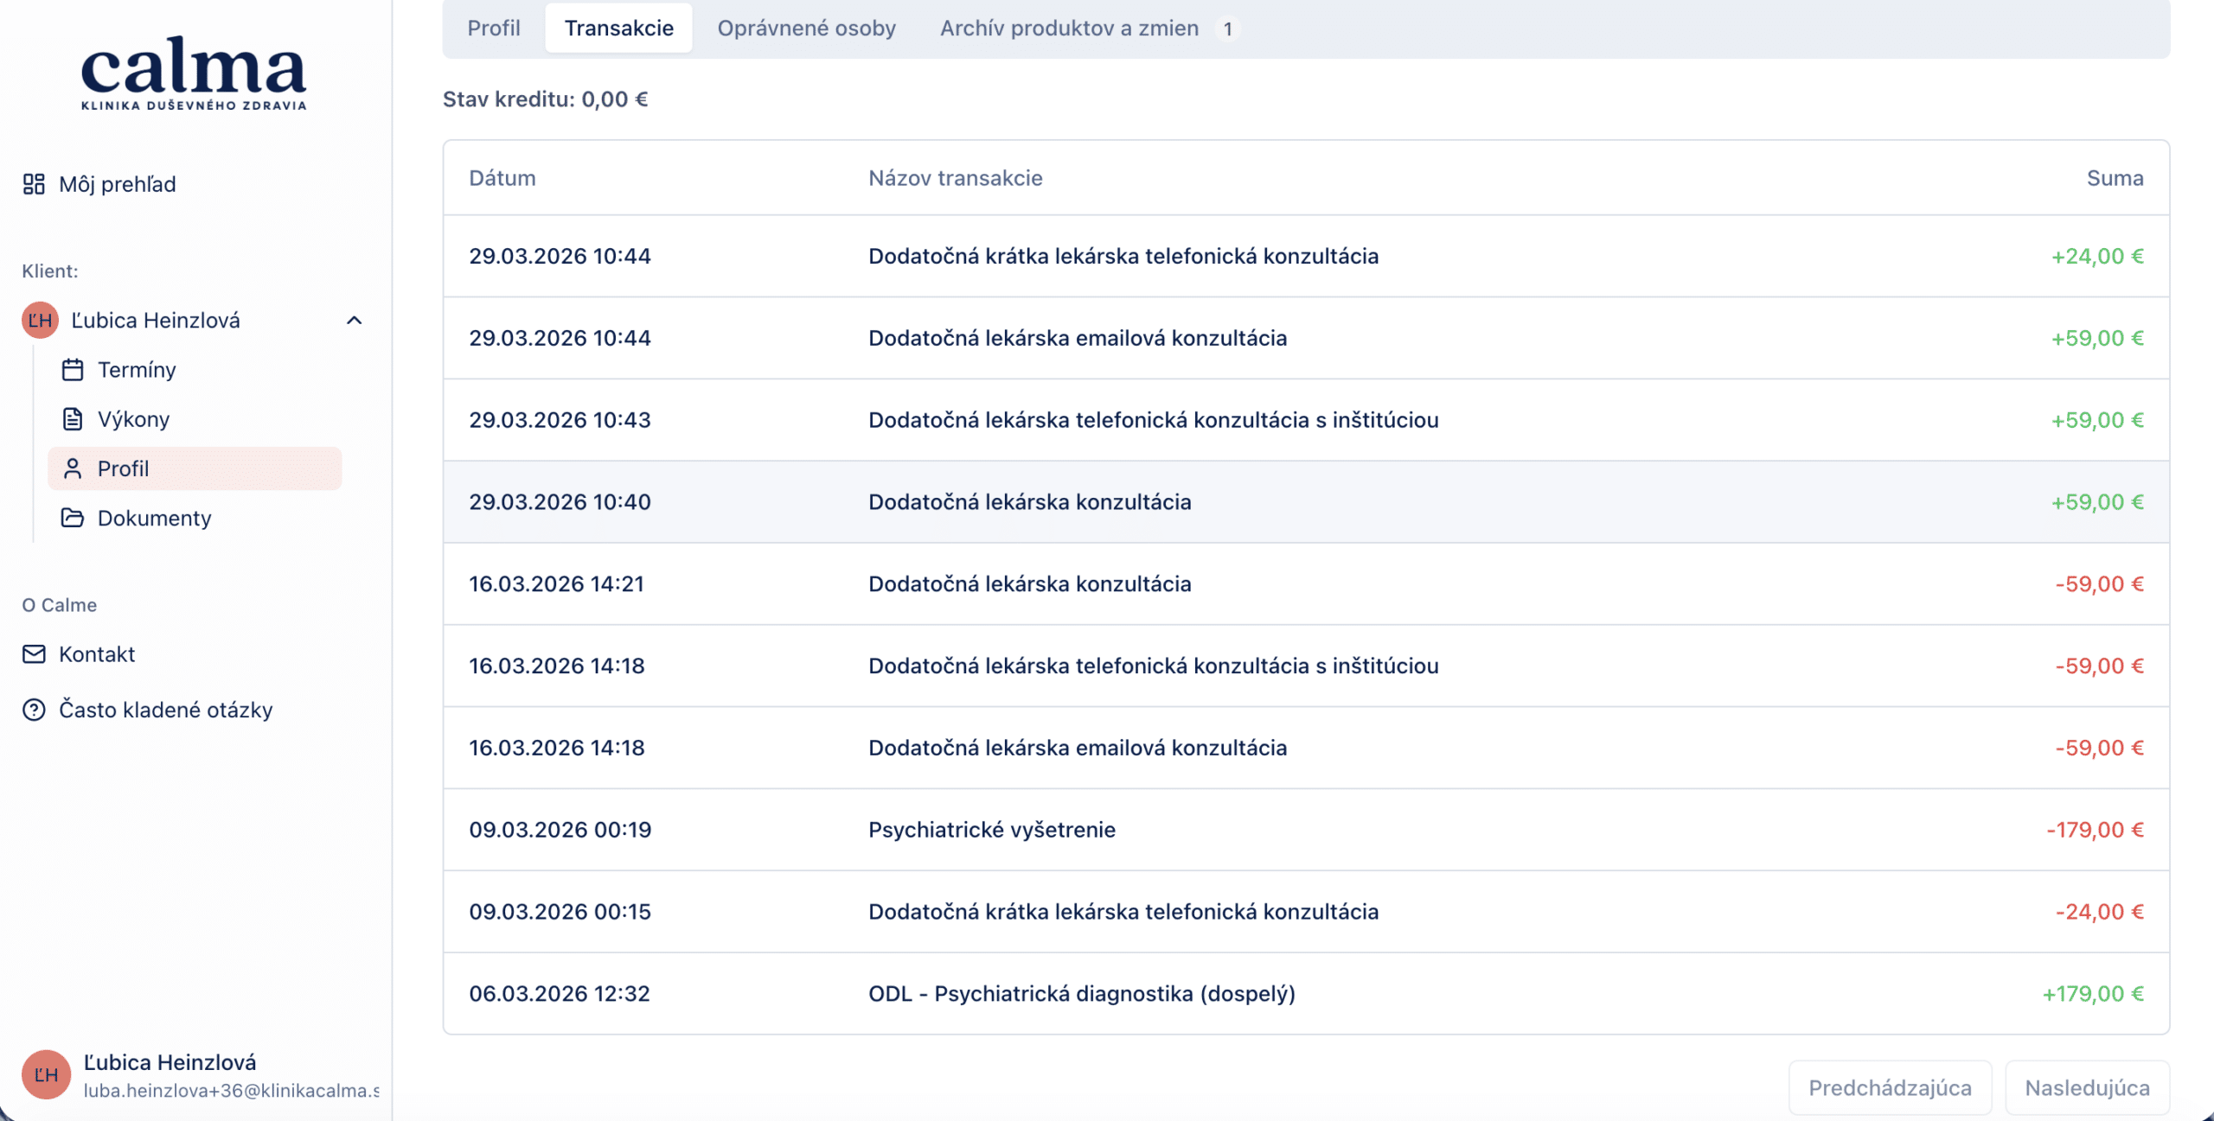The height and width of the screenshot is (1121, 2214).
Task: Open the Oprávnené osoby tab
Action: pos(806,29)
